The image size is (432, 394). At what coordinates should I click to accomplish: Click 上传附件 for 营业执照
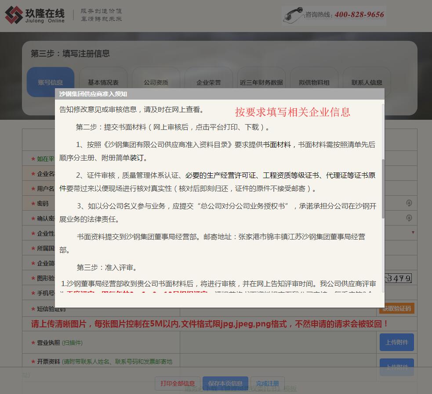point(396,342)
